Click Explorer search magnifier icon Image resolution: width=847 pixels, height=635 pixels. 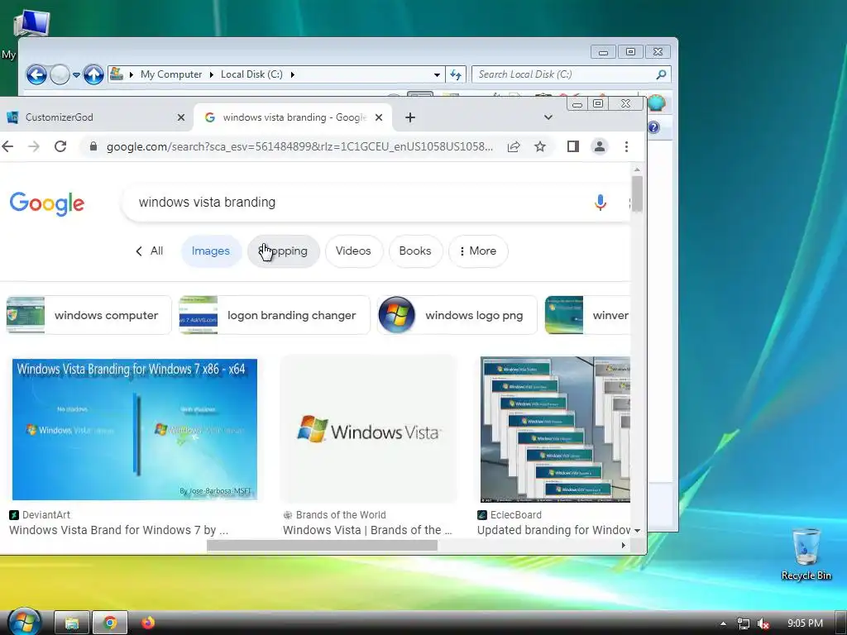click(661, 74)
